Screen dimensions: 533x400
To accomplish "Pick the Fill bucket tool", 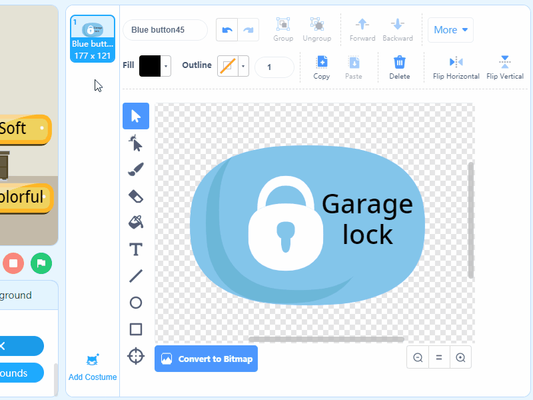I will [136, 223].
